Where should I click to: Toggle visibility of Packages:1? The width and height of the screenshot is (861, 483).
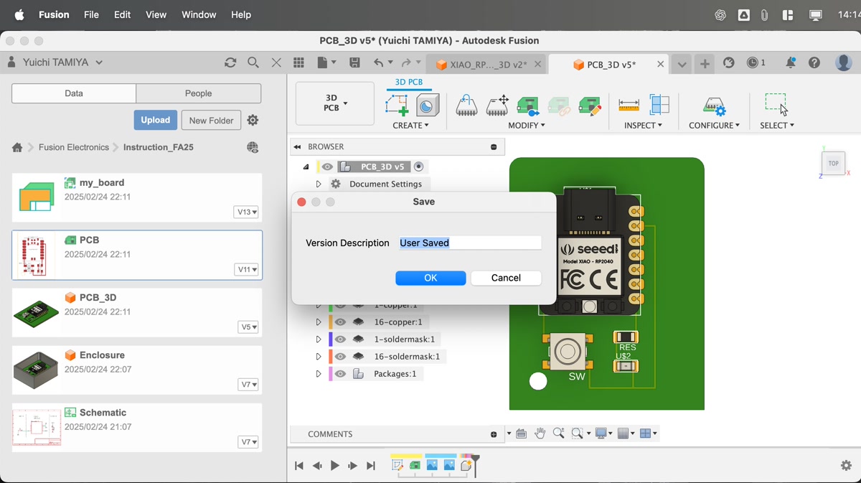point(341,374)
